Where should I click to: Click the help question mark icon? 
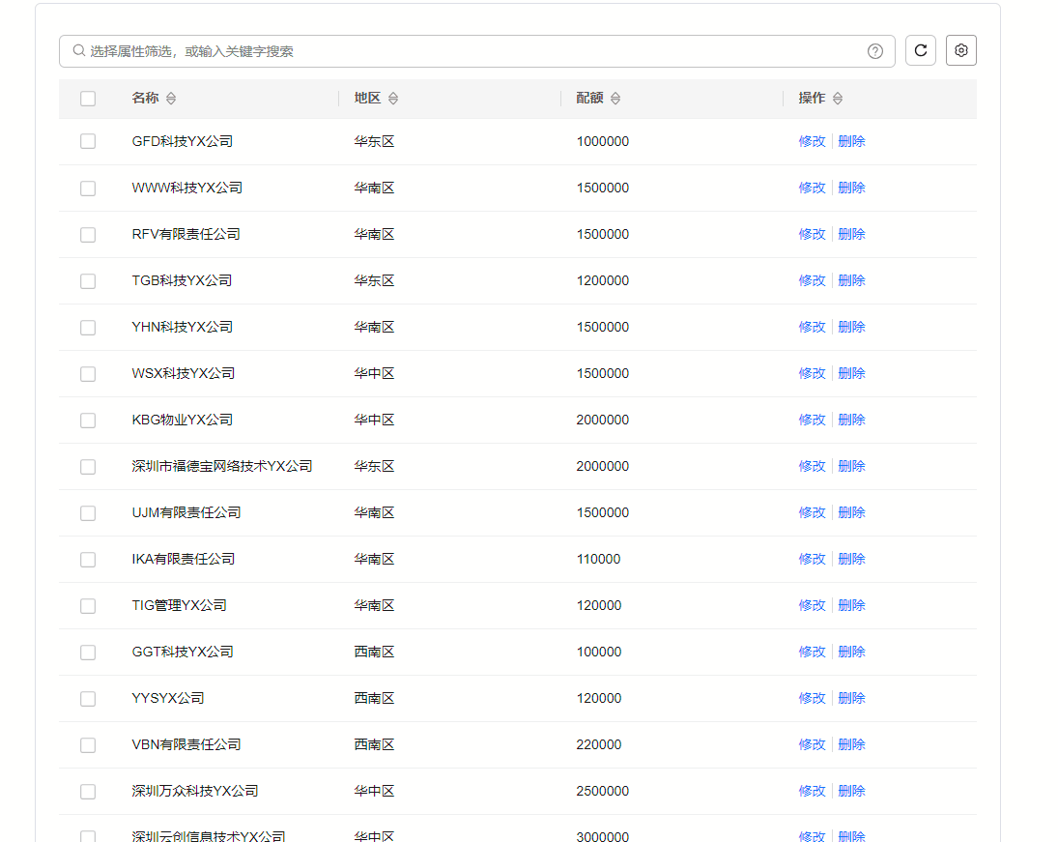click(x=874, y=50)
